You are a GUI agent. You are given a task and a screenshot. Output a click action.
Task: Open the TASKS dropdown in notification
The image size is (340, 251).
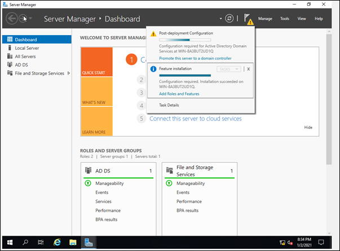click(x=228, y=69)
